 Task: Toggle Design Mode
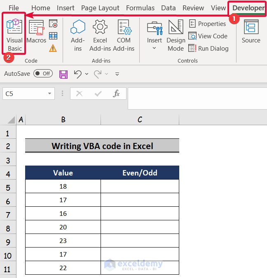[176, 35]
